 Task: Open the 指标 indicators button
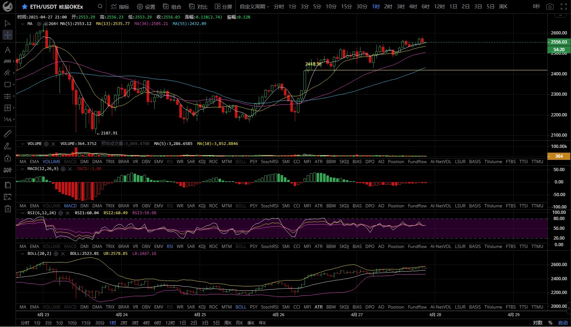(120, 7)
